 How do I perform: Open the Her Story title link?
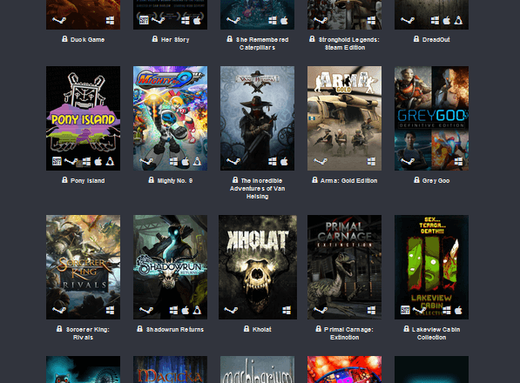pyautogui.click(x=175, y=40)
